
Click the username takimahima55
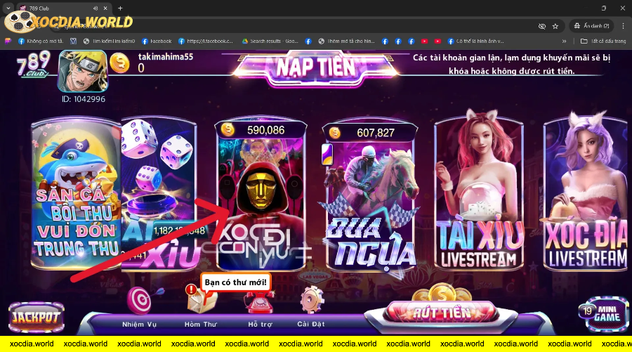point(166,57)
